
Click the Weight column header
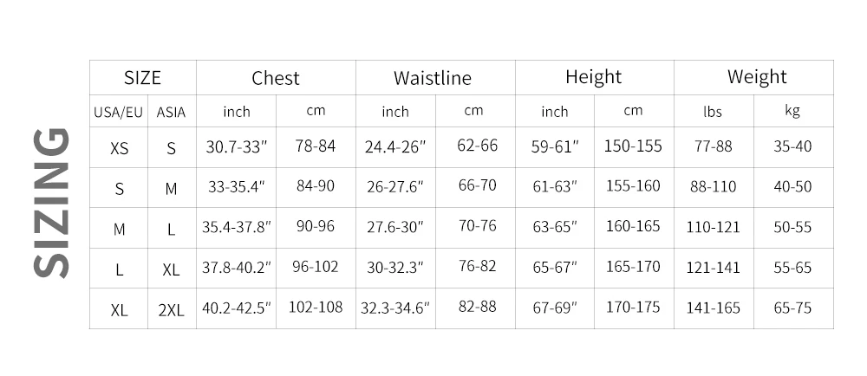[757, 77]
